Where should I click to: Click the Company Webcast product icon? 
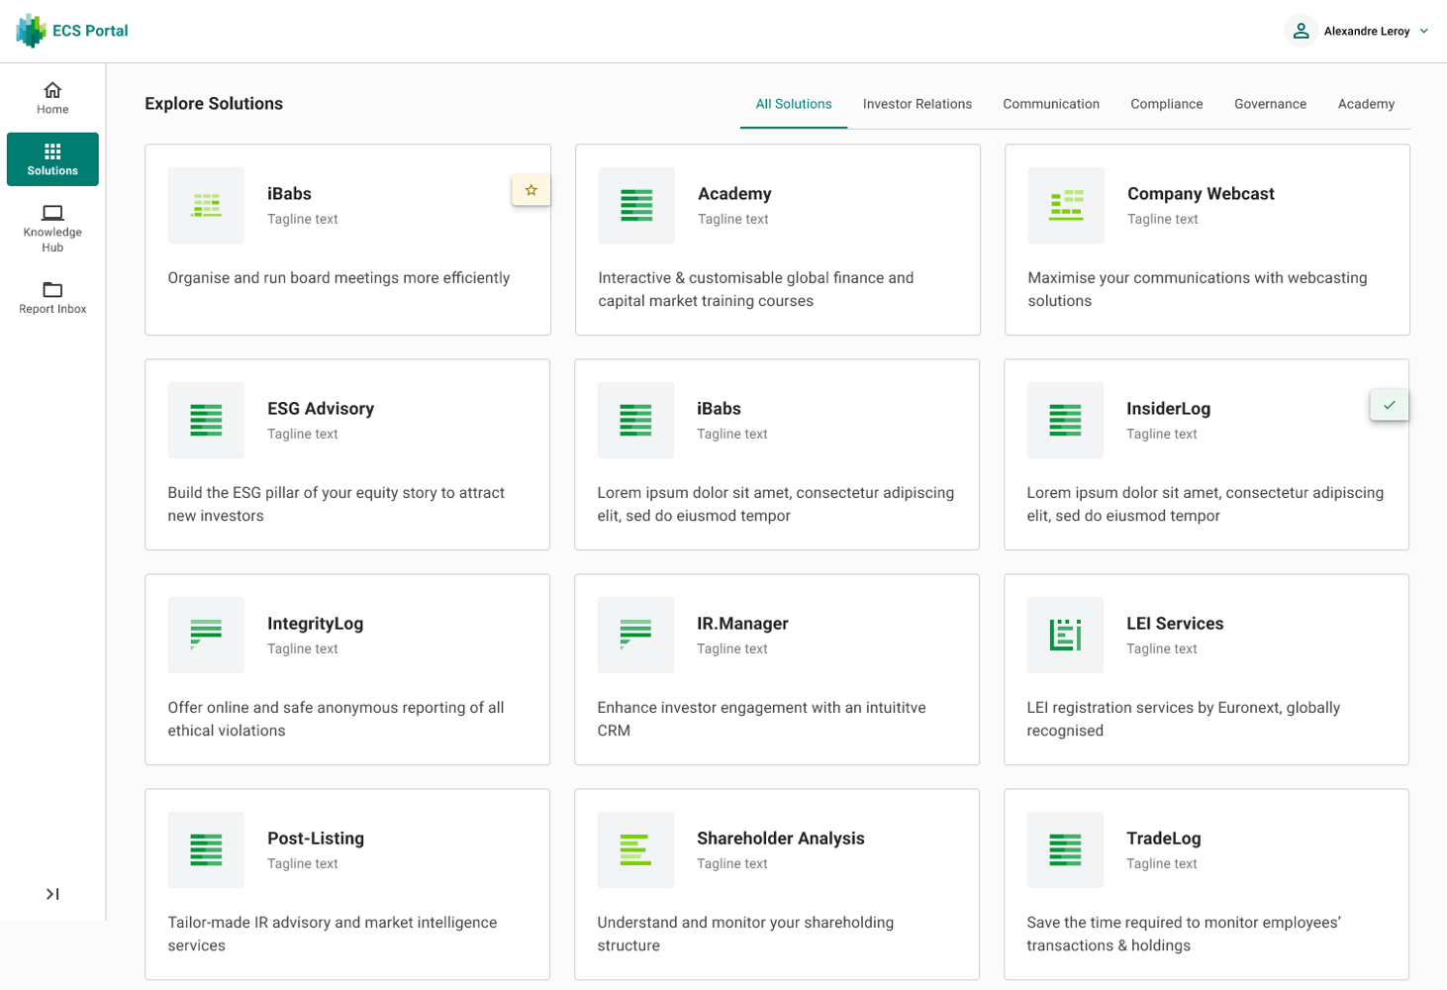pos(1066,205)
